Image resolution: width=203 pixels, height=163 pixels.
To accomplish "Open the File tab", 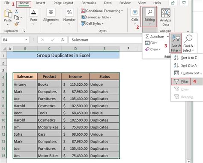I will [7, 3].
